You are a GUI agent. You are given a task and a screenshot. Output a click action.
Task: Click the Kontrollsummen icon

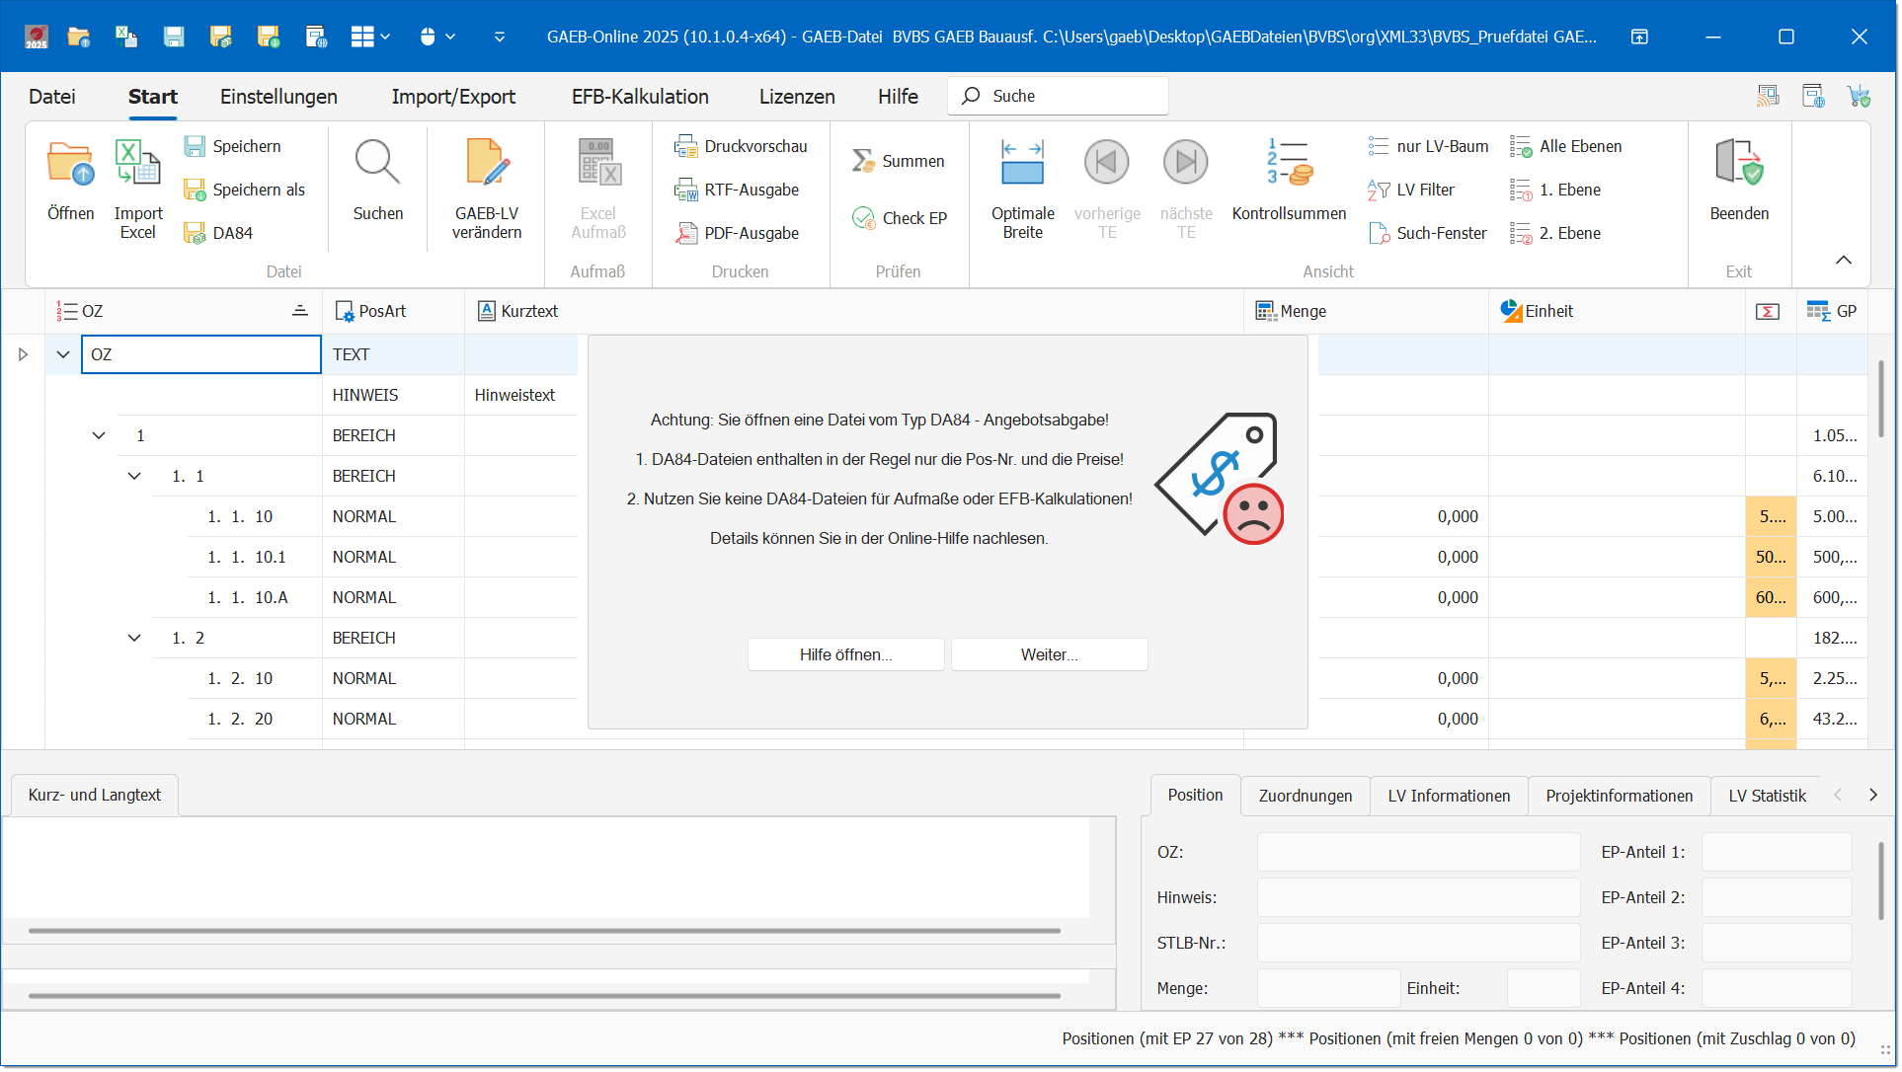point(1289,164)
